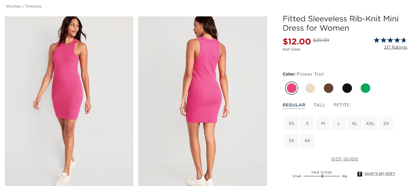The image size is (411, 186).
Task: Switch to the TALL fit tab
Action: coord(319,105)
